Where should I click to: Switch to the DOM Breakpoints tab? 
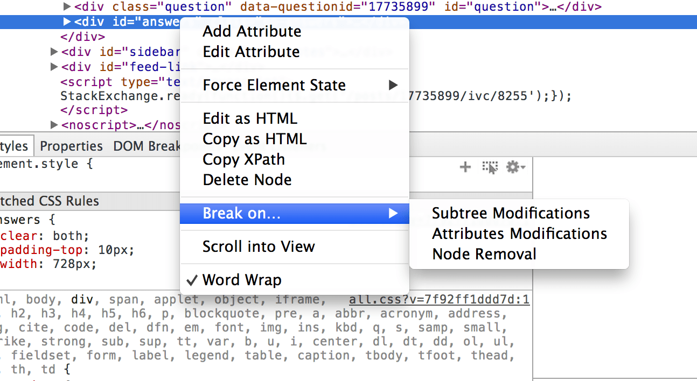coord(147,146)
